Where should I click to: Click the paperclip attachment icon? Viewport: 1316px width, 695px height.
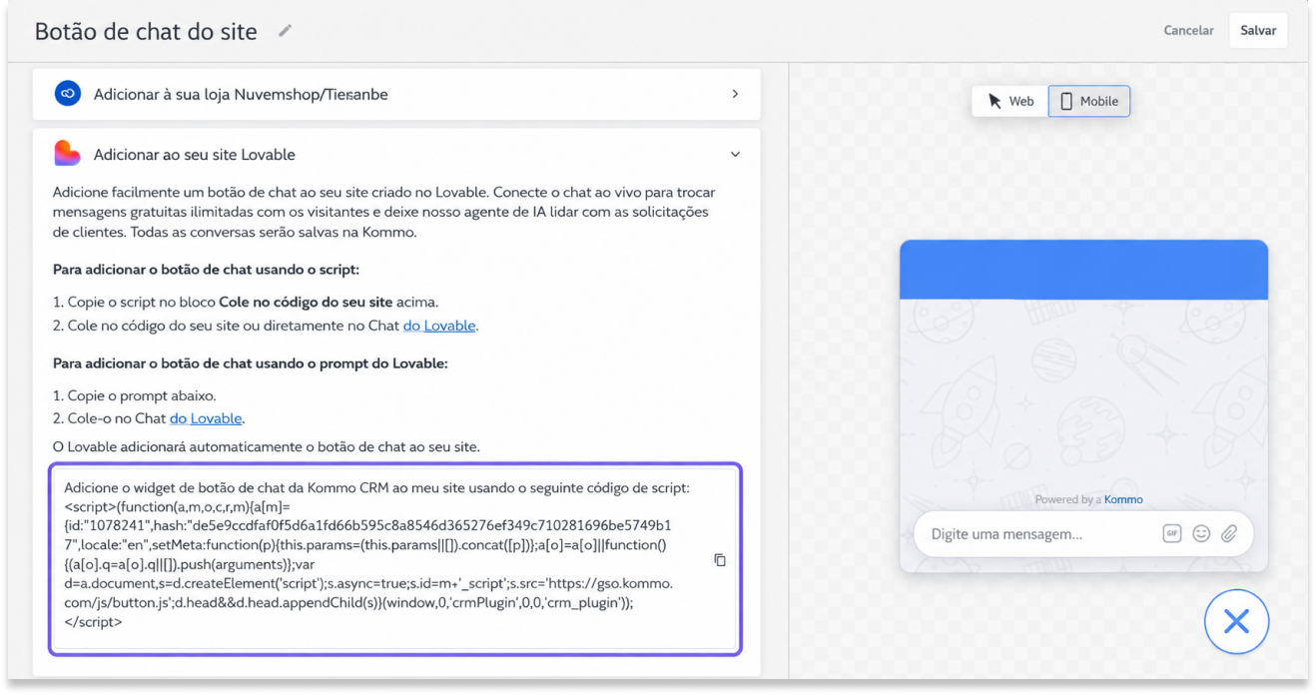(x=1229, y=534)
